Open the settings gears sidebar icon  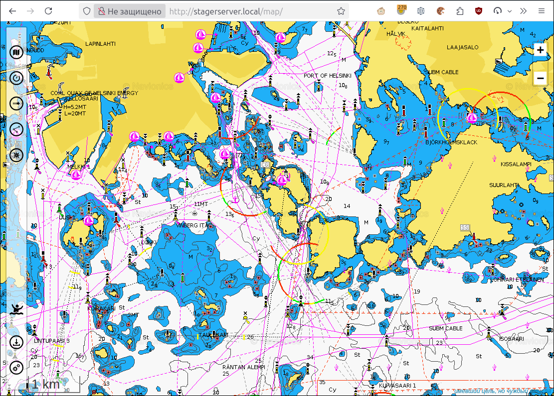point(16,368)
